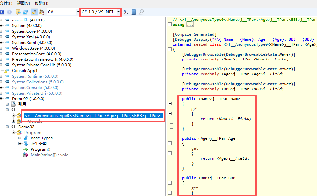Click the Back navigation arrow
The width and height of the screenshot is (317, 196).
(x=2, y=12)
